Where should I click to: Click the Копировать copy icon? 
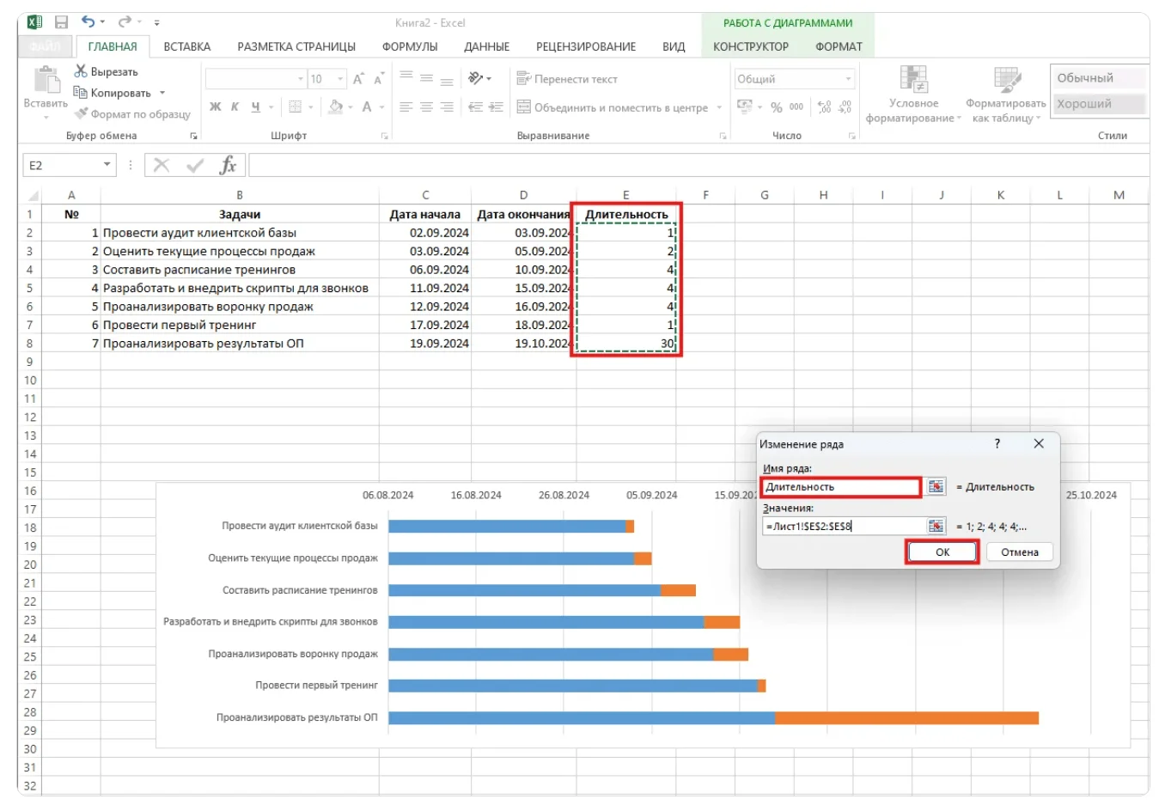[x=81, y=93]
